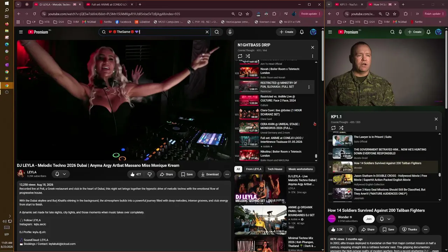Toggle loop for the KP1.1 playlist
Image resolution: width=448 pixels, height=252 pixels.
pos(334,128)
